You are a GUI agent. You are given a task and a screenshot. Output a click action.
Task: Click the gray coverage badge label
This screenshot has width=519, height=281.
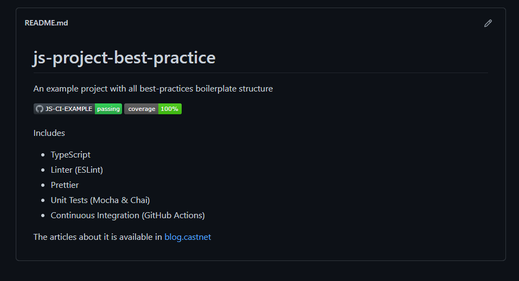click(x=142, y=109)
